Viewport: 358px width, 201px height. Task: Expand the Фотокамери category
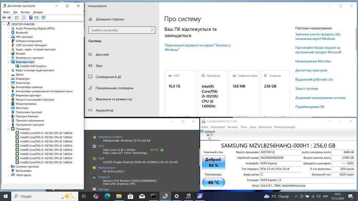pos(9,171)
